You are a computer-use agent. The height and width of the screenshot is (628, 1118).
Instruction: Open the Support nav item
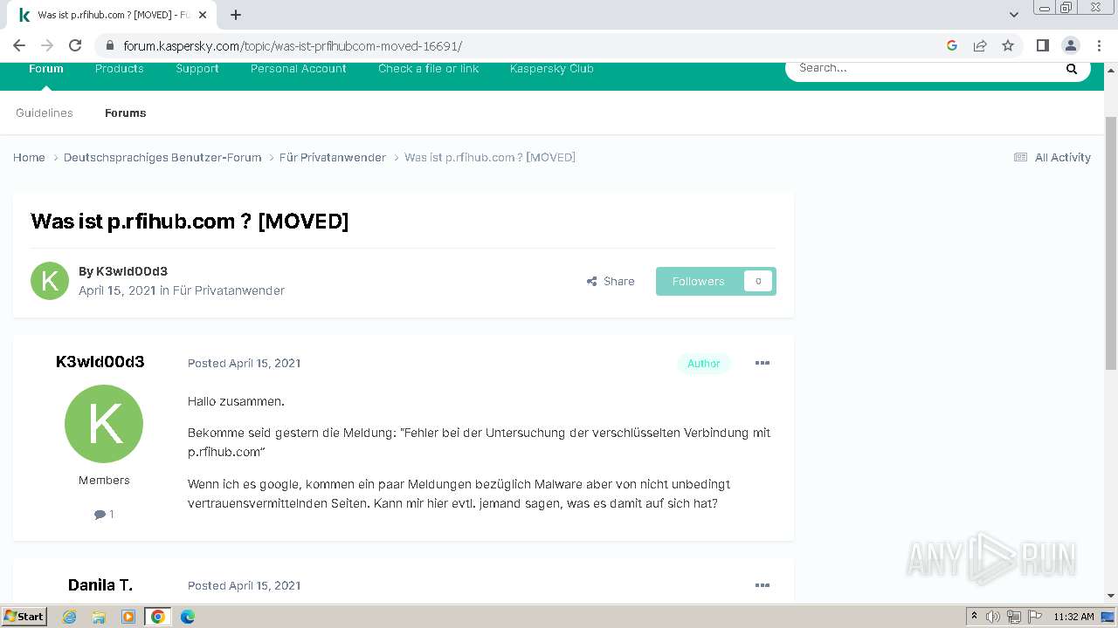pos(197,69)
